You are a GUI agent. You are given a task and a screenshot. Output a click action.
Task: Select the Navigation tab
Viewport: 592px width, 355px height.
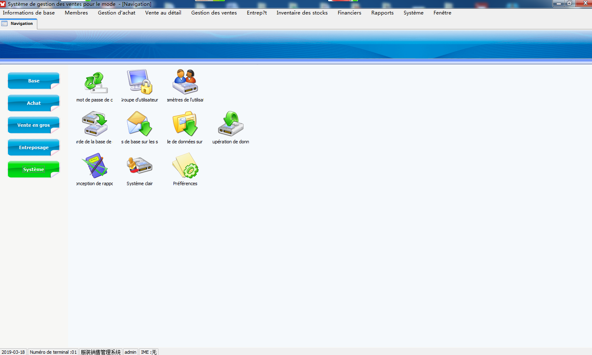pos(19,24)
